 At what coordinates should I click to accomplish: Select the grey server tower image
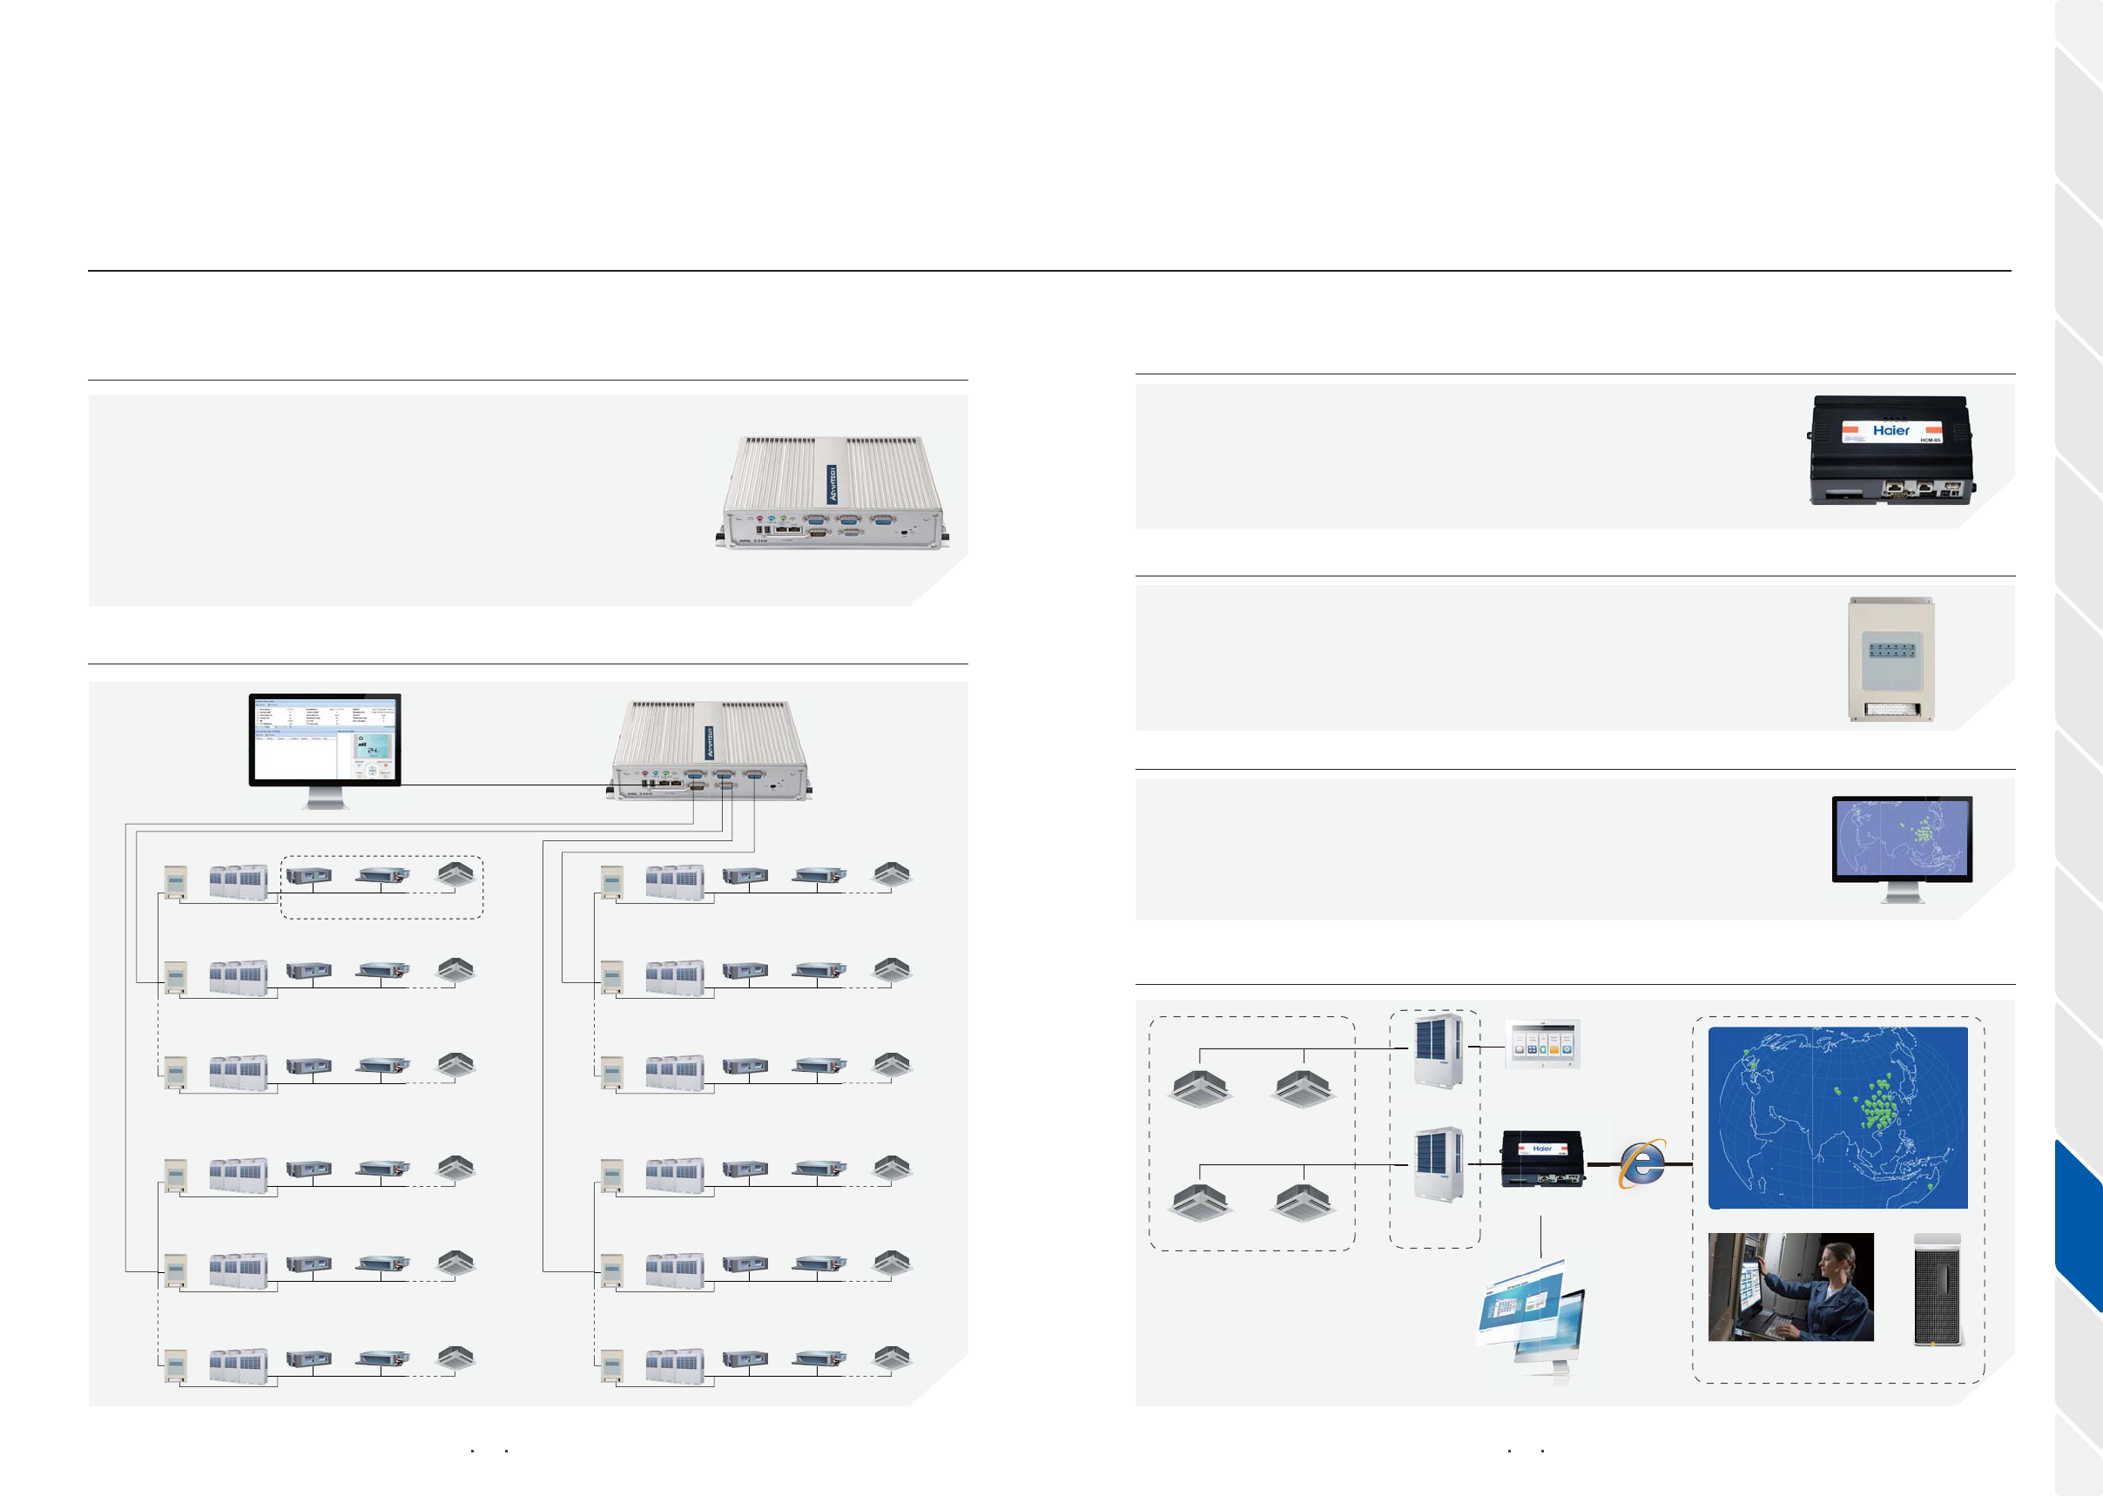(1938, 1290)
